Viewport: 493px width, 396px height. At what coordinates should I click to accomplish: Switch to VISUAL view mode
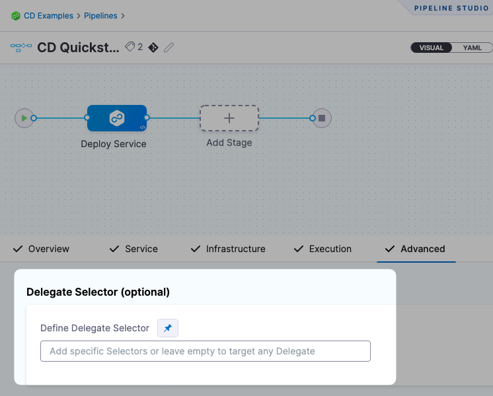click(x=432, y=48)
